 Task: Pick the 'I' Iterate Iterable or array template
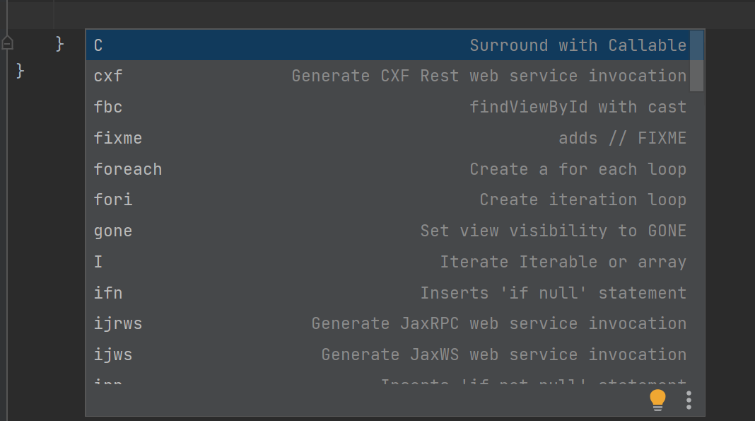point(389,262)
